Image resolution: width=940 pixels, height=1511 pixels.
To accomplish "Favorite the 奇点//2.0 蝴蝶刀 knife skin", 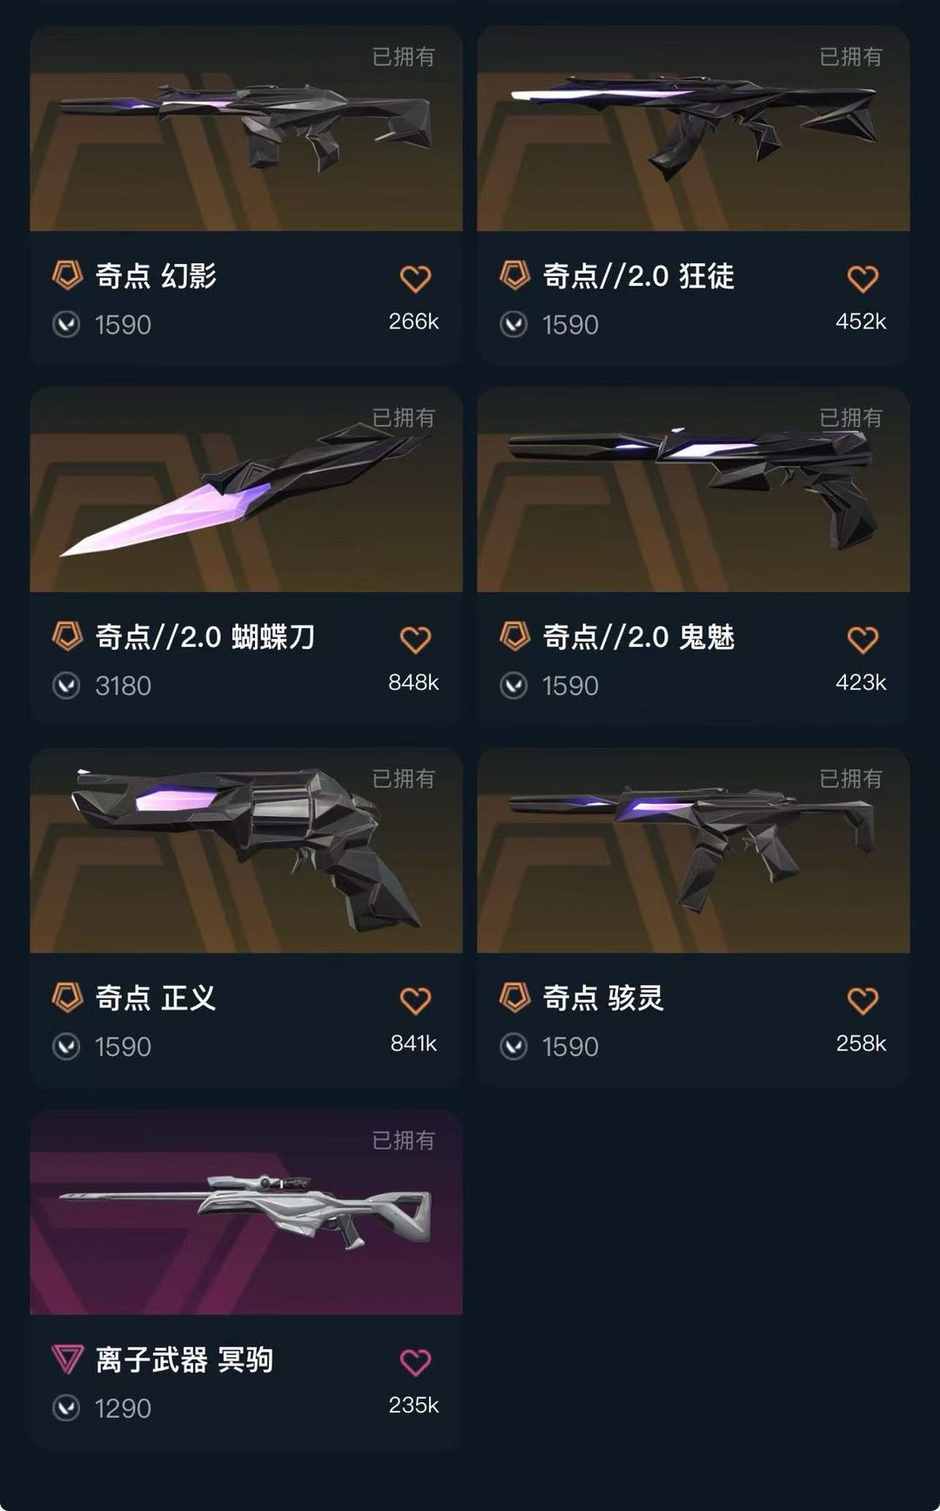I will pyautogui.click(x=415, y=640).
